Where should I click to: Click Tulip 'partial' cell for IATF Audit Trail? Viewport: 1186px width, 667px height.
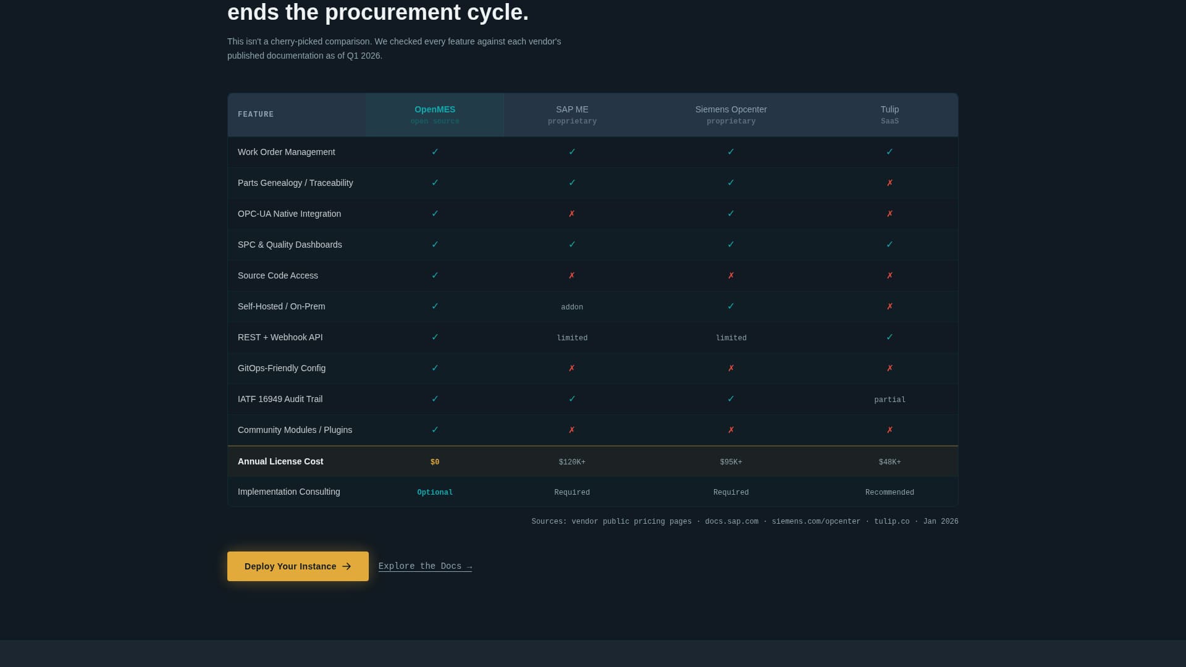tap(889, 400)
